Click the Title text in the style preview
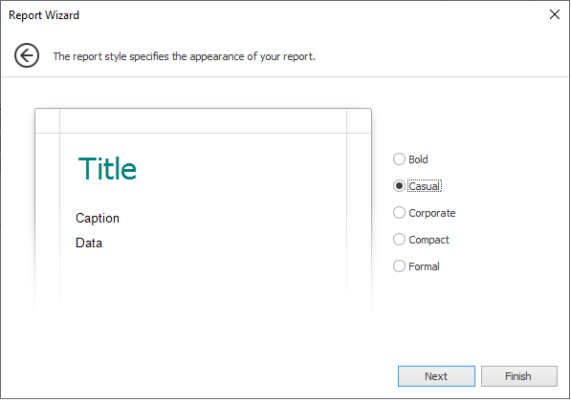 click(x=107, y=169)
